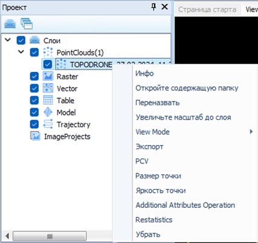Click the Trajectory path icon

[48, 124]
